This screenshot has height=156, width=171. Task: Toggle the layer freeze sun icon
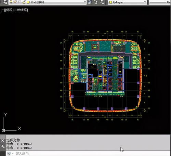[x=15, y=2]
